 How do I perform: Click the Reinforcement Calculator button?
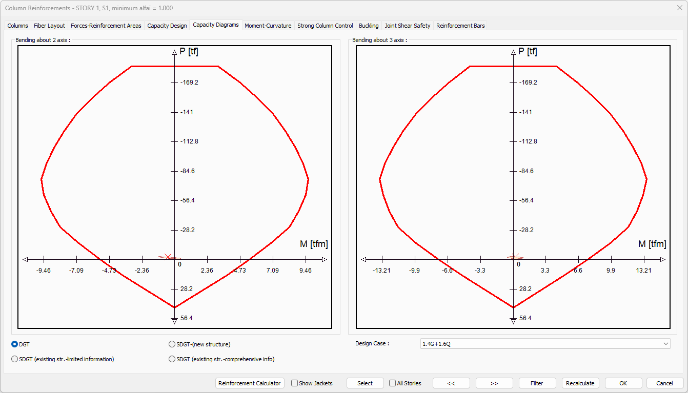(250, 383)
